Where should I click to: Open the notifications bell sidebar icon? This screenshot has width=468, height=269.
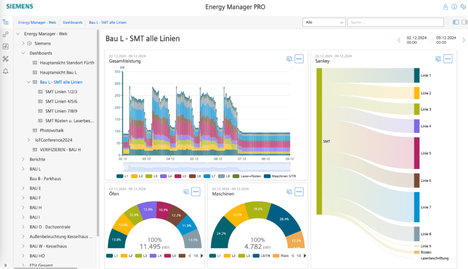click(x=5, y=71)
